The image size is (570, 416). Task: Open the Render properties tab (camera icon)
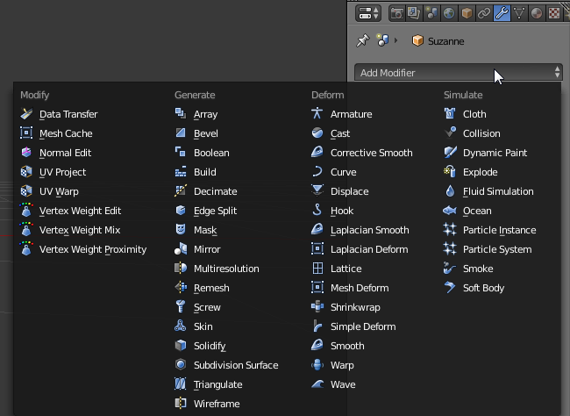click(397, 13)
